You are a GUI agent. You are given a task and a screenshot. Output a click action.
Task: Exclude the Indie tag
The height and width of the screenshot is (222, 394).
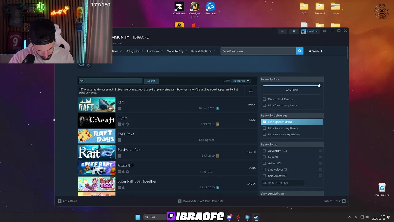pos(320,157)
